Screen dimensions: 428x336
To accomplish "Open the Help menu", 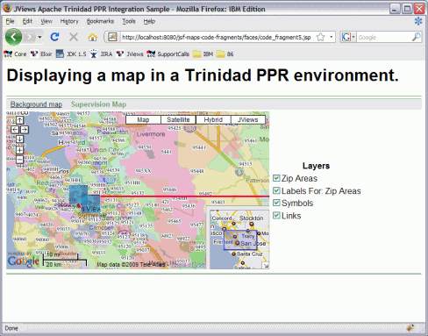I will 149,21.
